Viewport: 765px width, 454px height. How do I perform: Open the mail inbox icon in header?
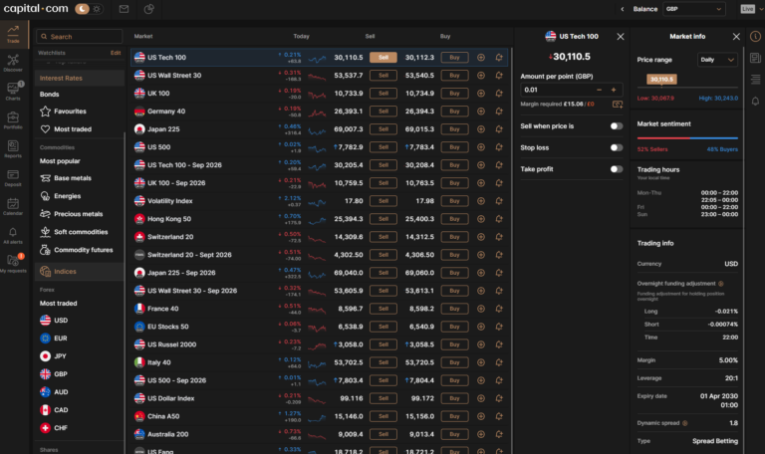coord(124,9)
